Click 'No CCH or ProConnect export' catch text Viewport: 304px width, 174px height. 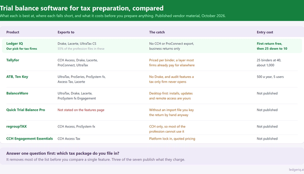click(x=172, y=46)
